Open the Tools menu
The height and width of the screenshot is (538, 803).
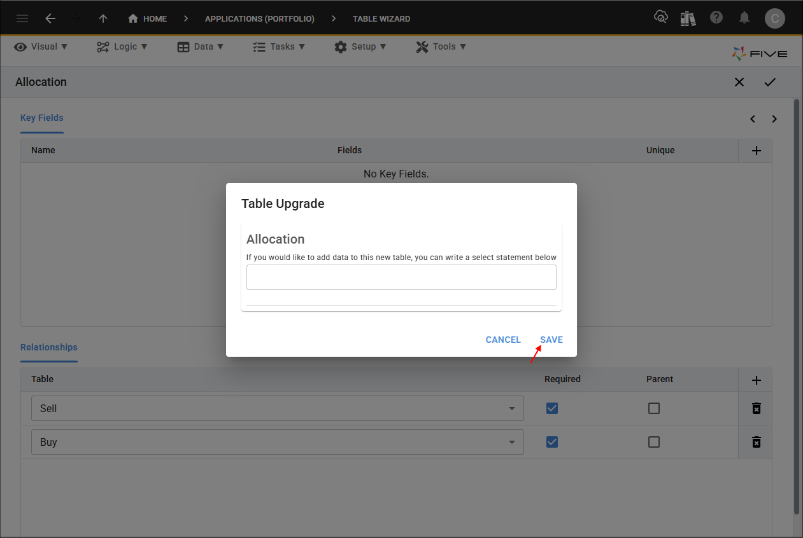(441, 46)
